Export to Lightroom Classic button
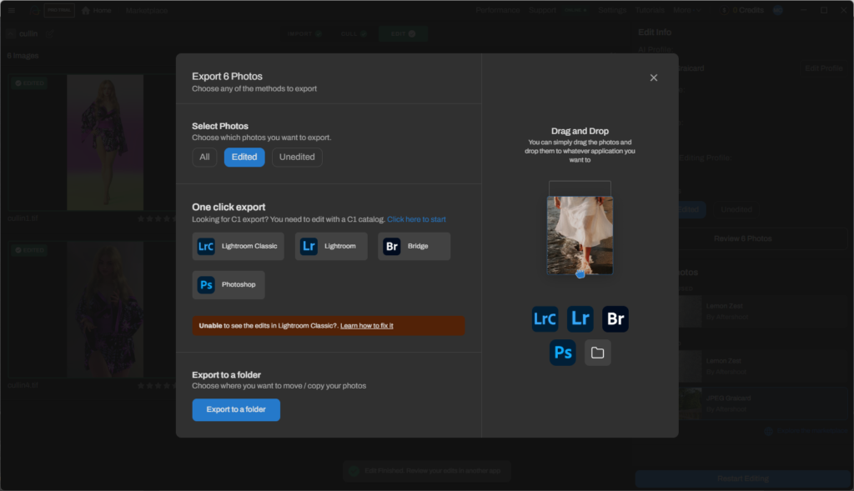 coord(238,246)
